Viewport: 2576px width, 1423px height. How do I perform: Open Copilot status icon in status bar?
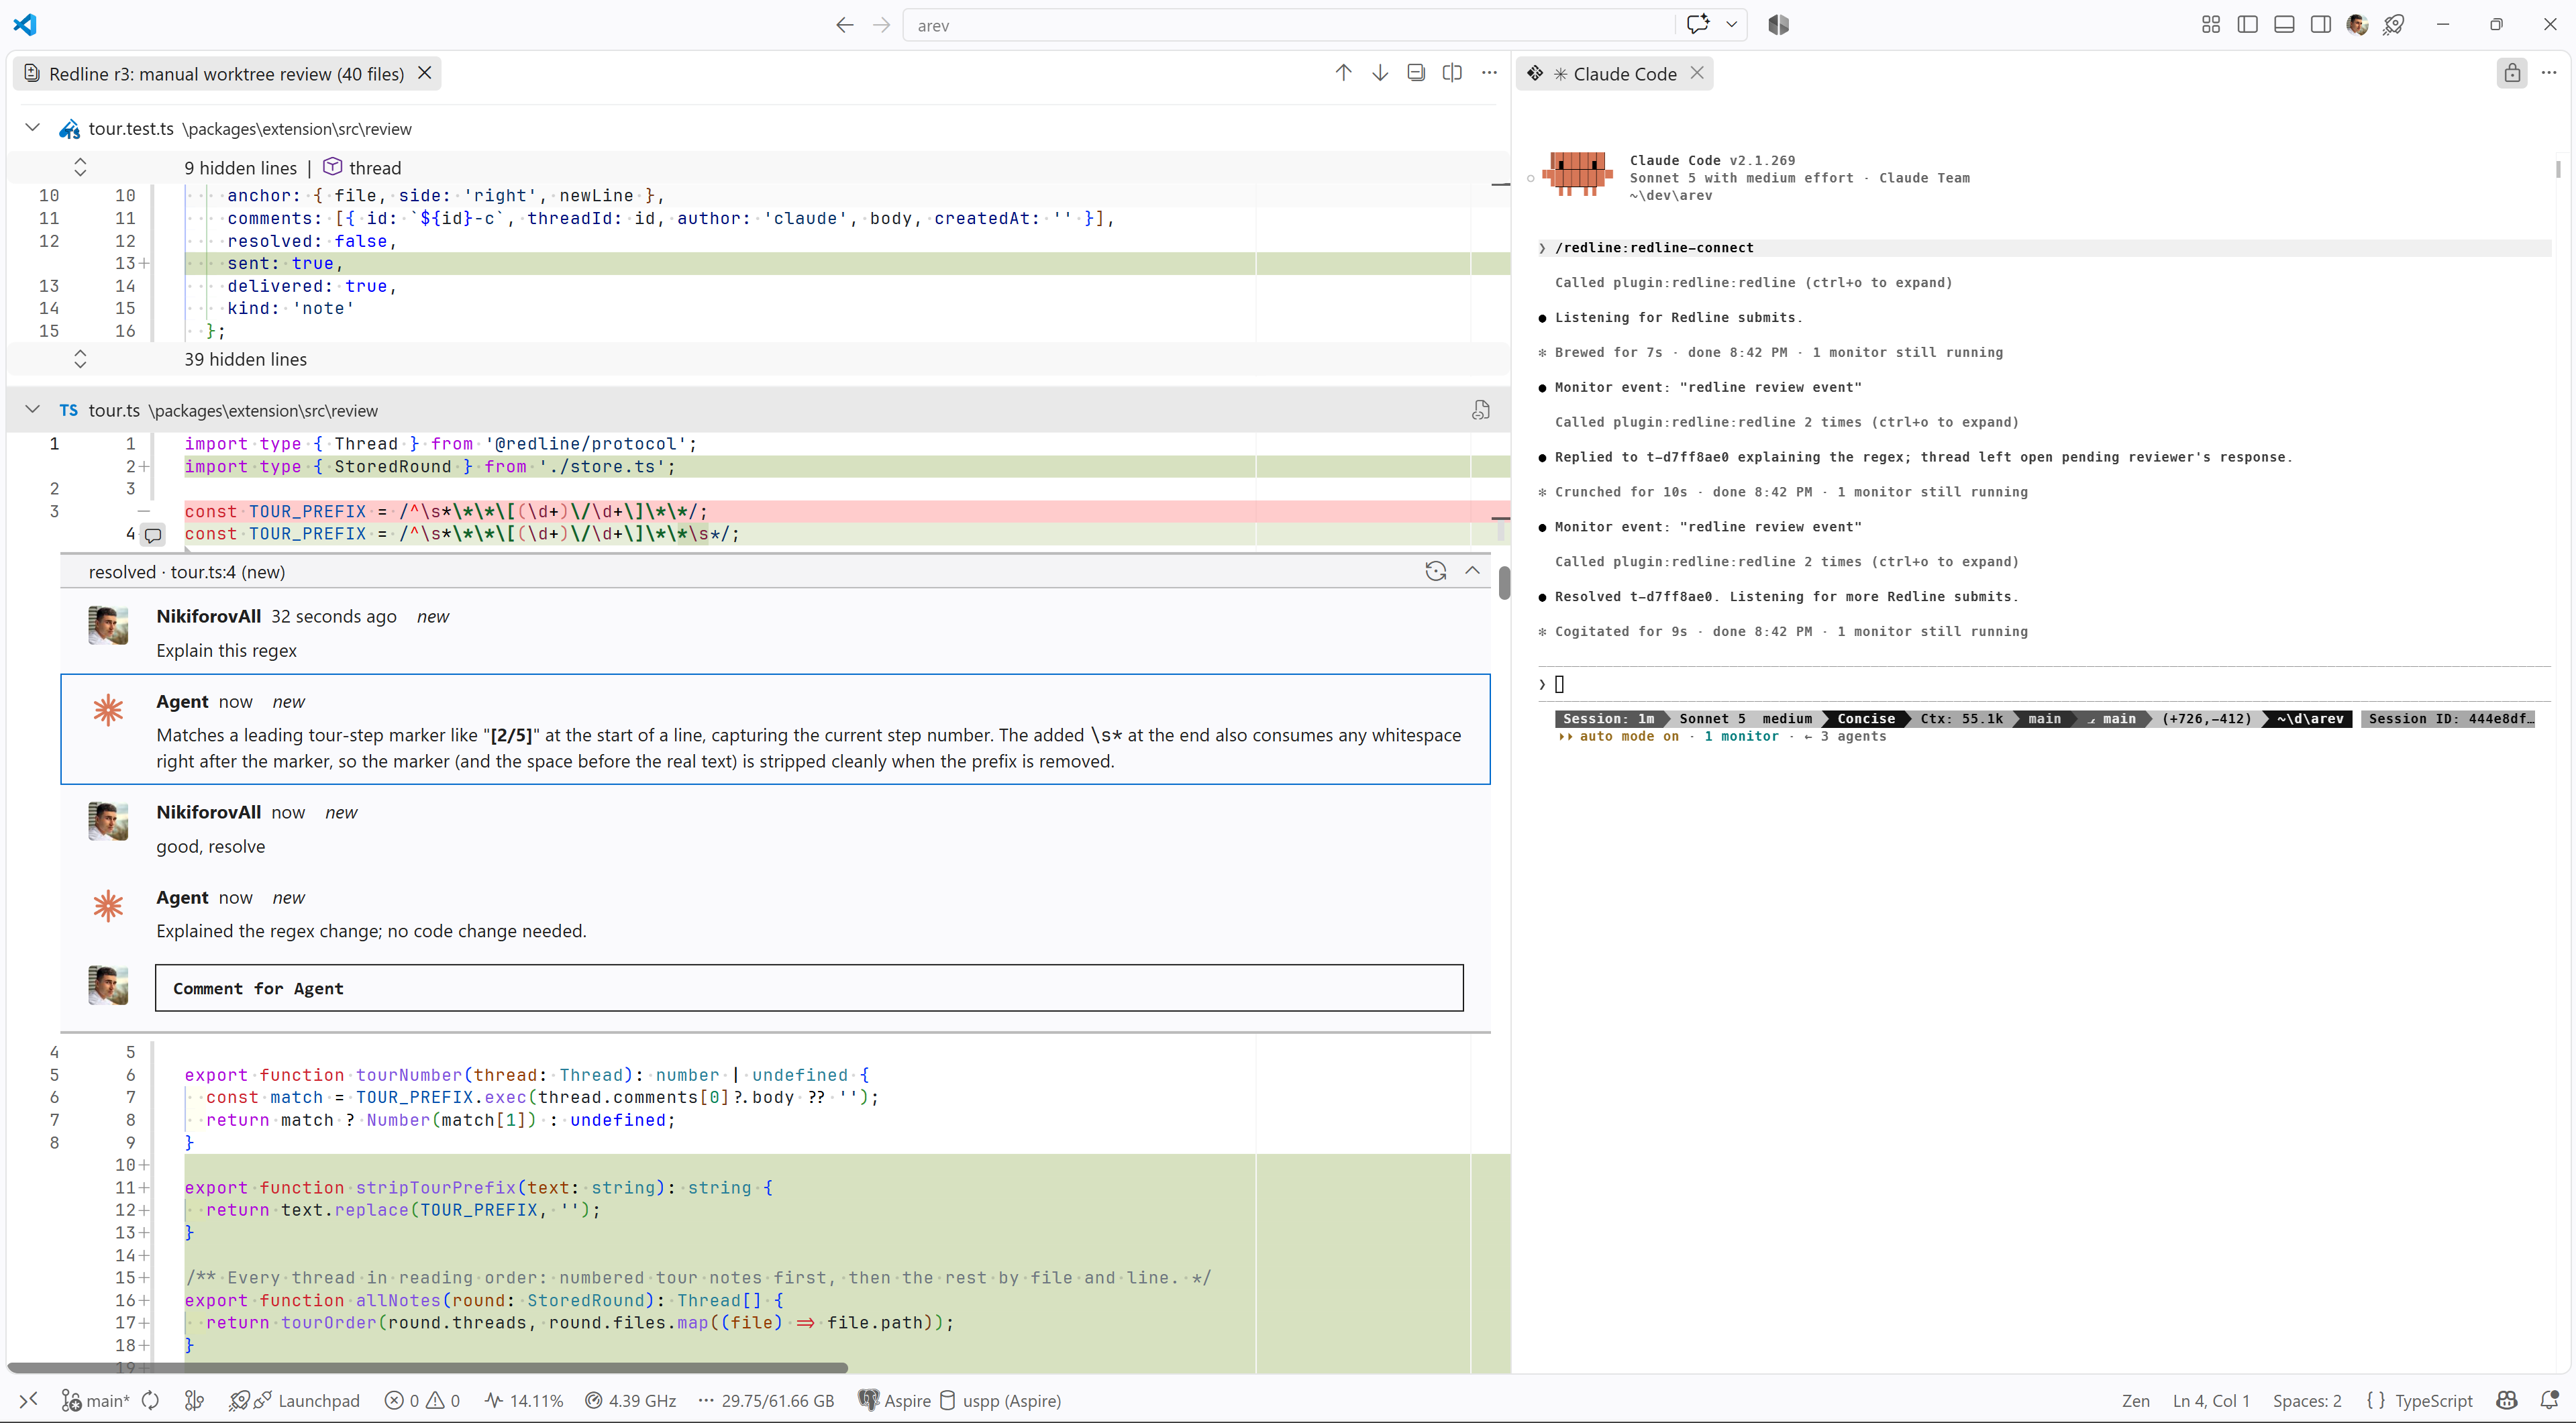[x=2507, y=1400]
